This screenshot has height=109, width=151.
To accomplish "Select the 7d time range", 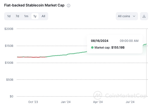I will pyautogui.click(x=17, y=16).
